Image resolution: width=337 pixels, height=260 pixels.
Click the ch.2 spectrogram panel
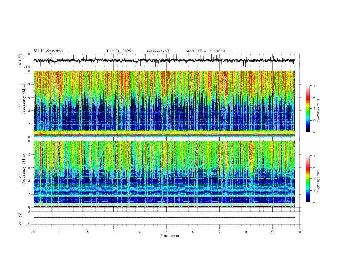(164, 174)
